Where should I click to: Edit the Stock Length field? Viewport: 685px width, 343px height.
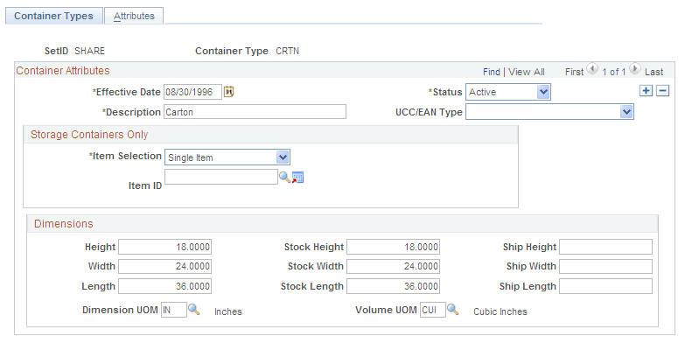pos(393,286)
